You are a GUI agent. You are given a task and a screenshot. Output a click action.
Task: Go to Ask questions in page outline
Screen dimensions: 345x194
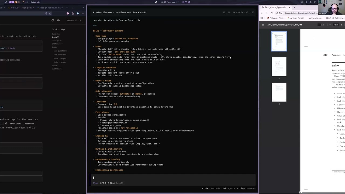coord(60,51)
